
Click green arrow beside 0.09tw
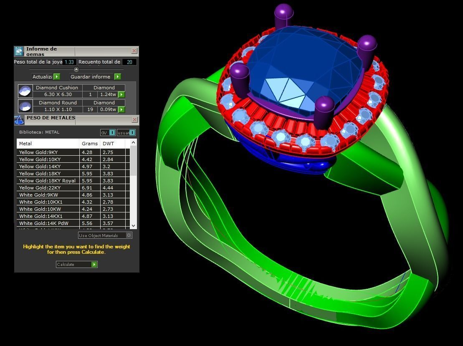(x=121, y=109)
